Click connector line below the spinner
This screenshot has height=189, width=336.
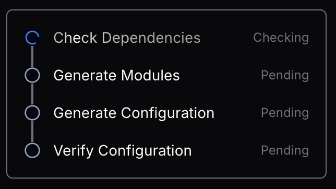point(32,56)
